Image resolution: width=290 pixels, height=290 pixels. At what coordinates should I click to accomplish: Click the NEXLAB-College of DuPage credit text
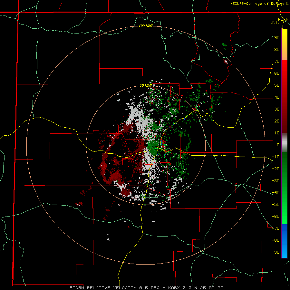coord(257,4)
